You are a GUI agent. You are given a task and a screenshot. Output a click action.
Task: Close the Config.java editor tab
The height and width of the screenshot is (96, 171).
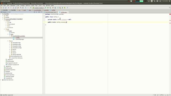point(68,12)
